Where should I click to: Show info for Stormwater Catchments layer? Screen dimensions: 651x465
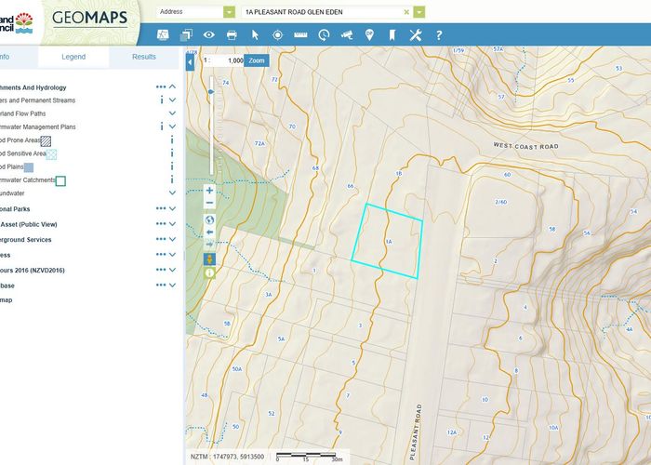[x=172, y=179]
